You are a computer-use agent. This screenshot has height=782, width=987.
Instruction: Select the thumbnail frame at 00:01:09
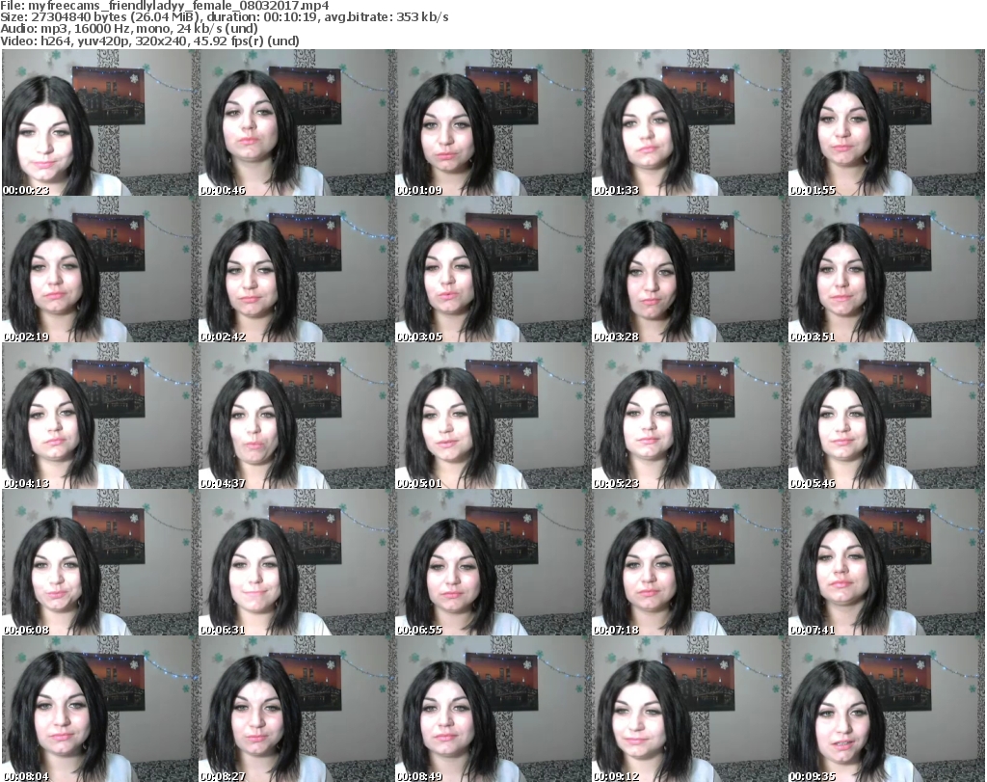coord(493,122)
